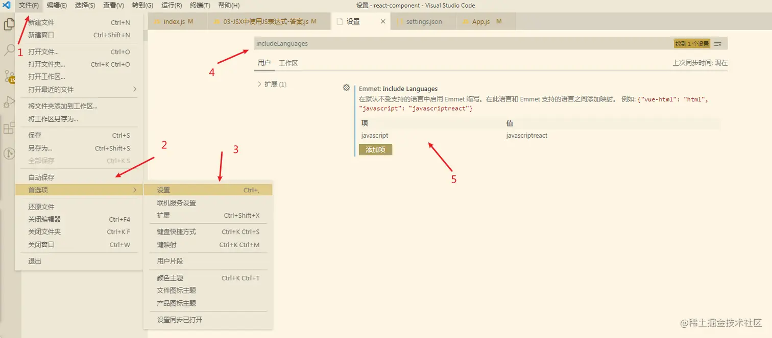
Task: Select 键盘快捷方式 in submenu
Action: 208,231
